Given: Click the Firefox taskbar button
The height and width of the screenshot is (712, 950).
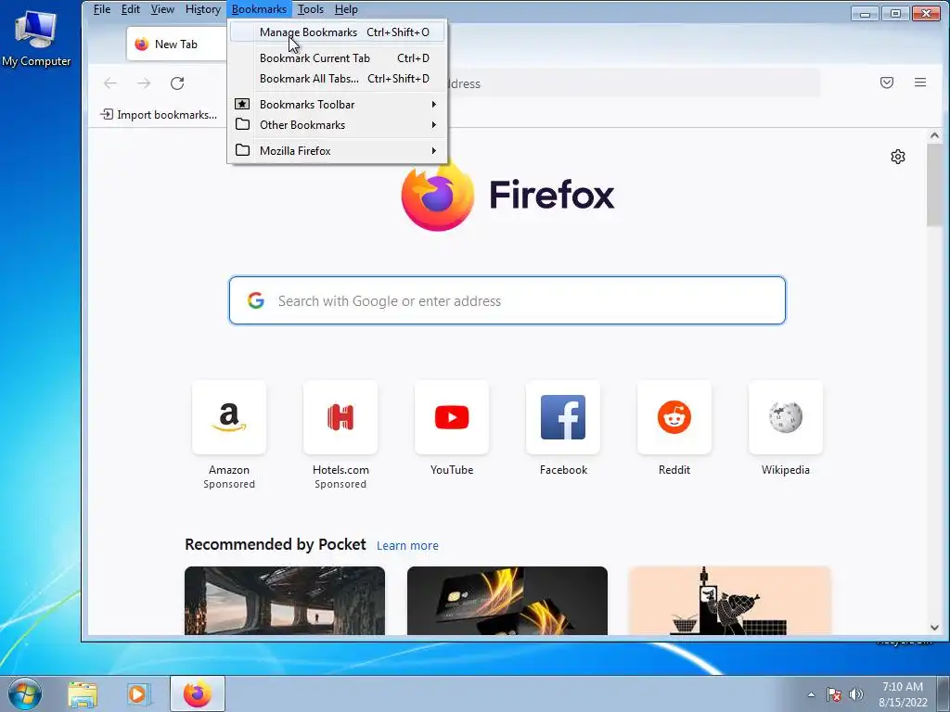Looking at the screenshot, I should (x=198, y=693).
